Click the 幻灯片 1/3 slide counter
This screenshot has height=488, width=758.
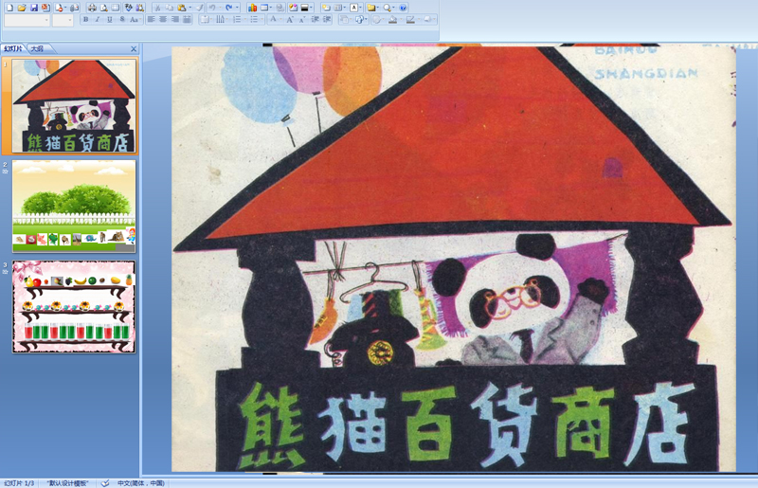19,483
